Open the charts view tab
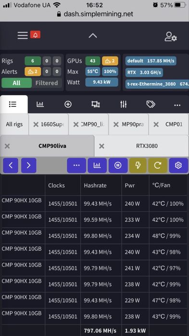The height and width of the screenshot is (336, 189). 40,104
